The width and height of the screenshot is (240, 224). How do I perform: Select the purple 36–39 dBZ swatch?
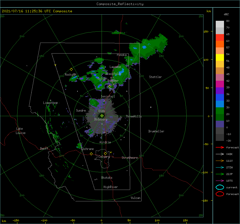point(220,91)
